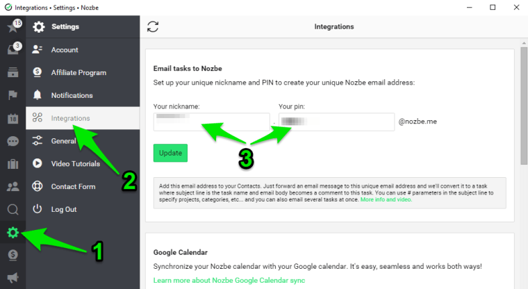528x289 pixels.
Task: Click the refresh sync icon
Action: [x=154, y=27]
